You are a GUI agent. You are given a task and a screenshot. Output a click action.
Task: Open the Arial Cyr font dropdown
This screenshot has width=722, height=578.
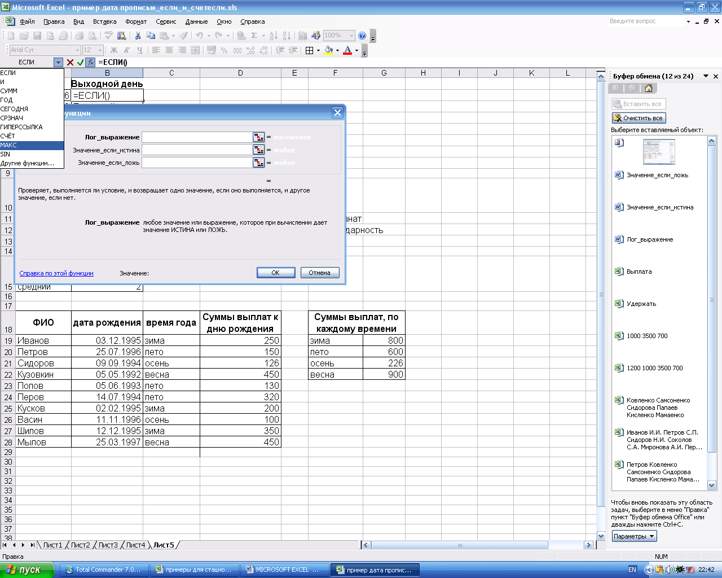pos(77,50)
